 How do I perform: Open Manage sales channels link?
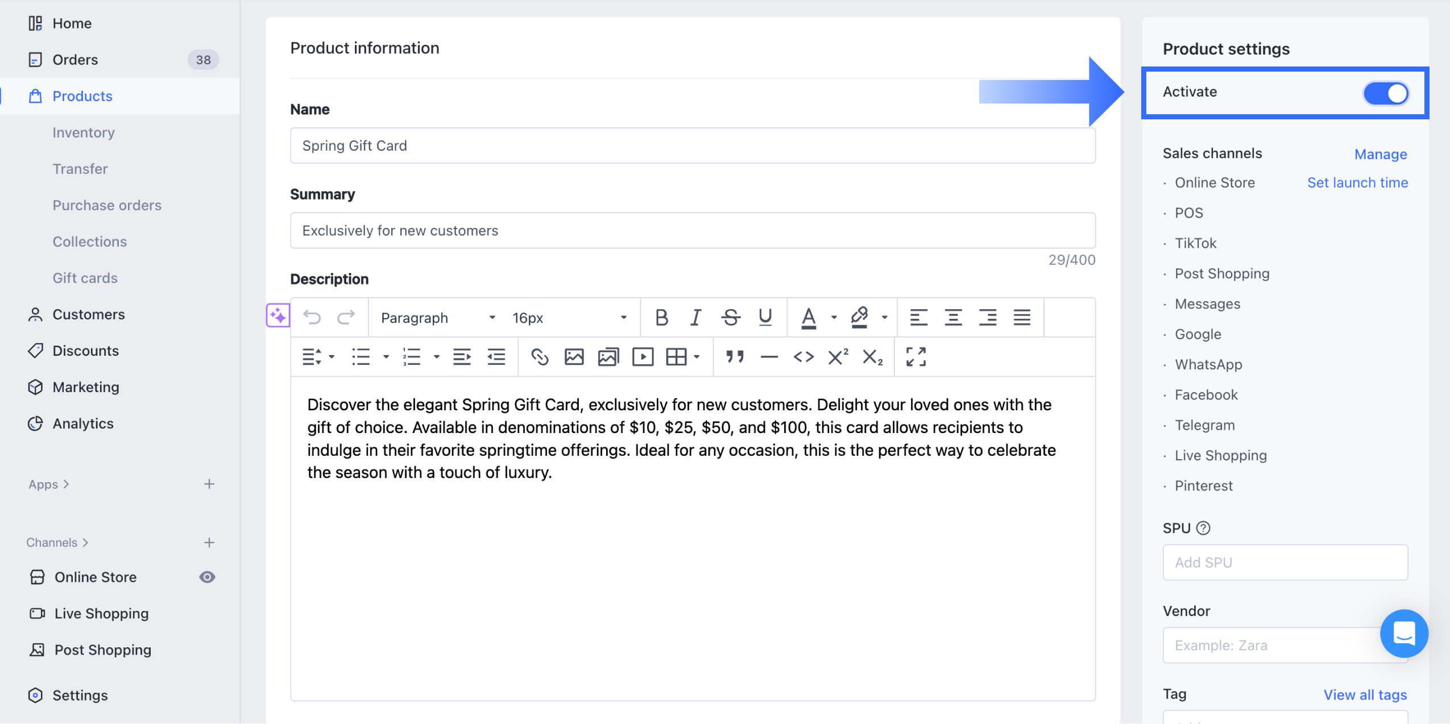click(x=1380, y=154)
